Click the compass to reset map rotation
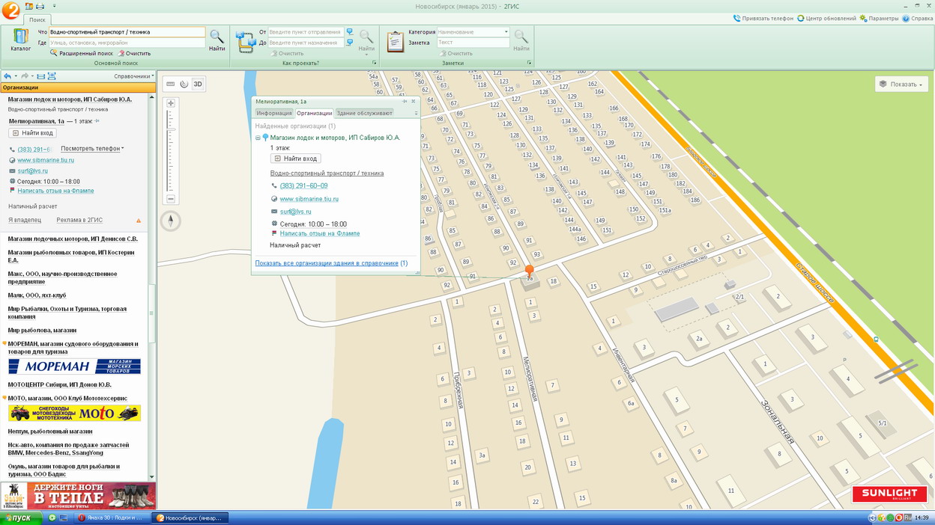This screenshot has width=935, height=525. [171, 221]
